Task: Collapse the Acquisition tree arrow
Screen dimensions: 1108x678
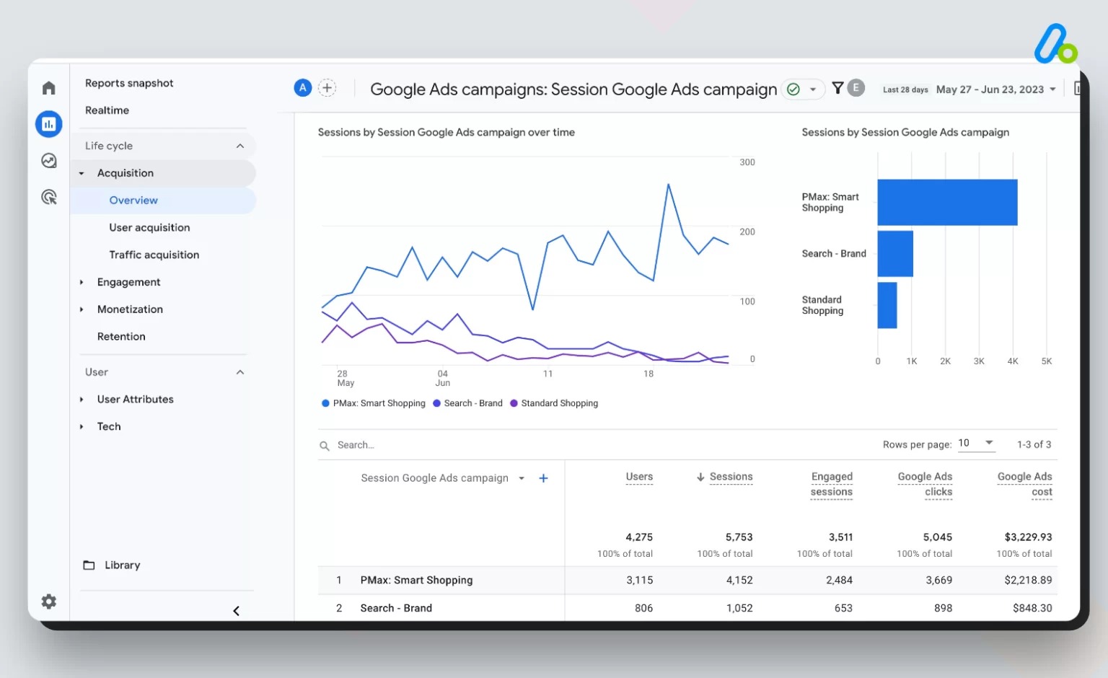Action: pyautogui.click(x=82, y=173)
